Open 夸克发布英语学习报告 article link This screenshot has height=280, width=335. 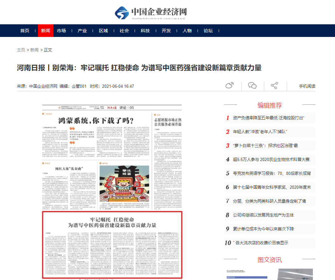tap(272, 173)
